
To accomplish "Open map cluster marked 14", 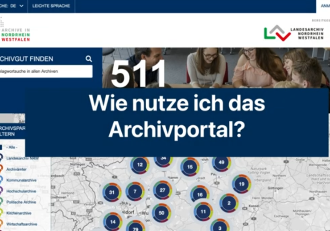I will pyautogui.click(x=113, y=222).
